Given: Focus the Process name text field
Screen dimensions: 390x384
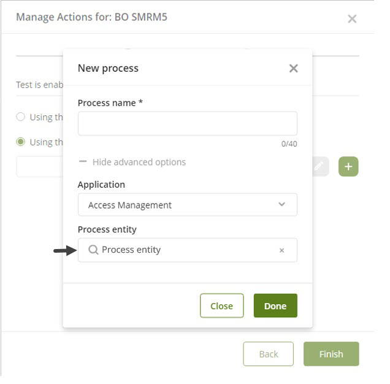Looking at the screenshot, I should click(187, 123).
